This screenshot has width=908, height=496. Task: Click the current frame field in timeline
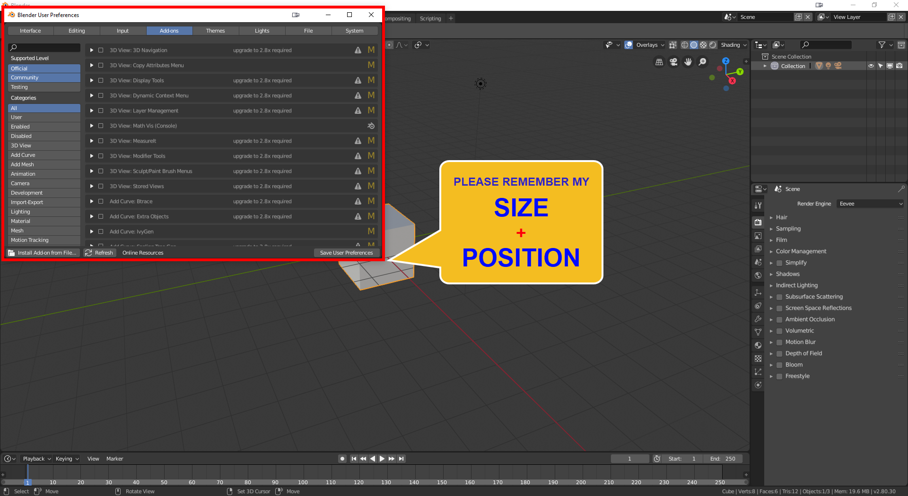tap(630, 459)
